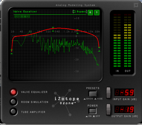Click the Input Gain -5.9 readout
This screenshot has width=142, height=125.
click(x=124, y=92)
